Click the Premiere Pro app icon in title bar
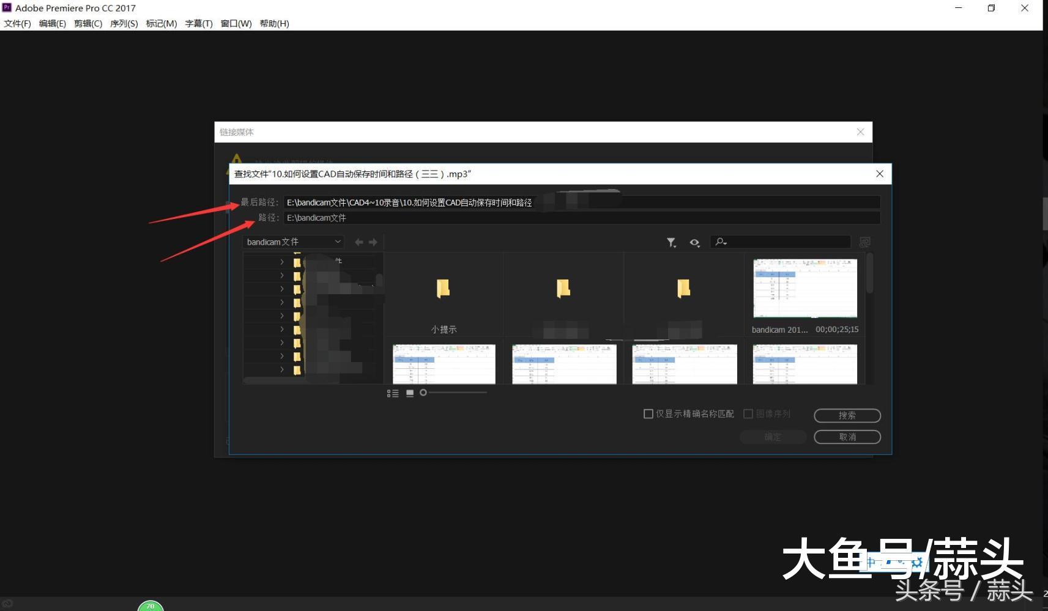The image size is (1048, 611). click(7, 7)
